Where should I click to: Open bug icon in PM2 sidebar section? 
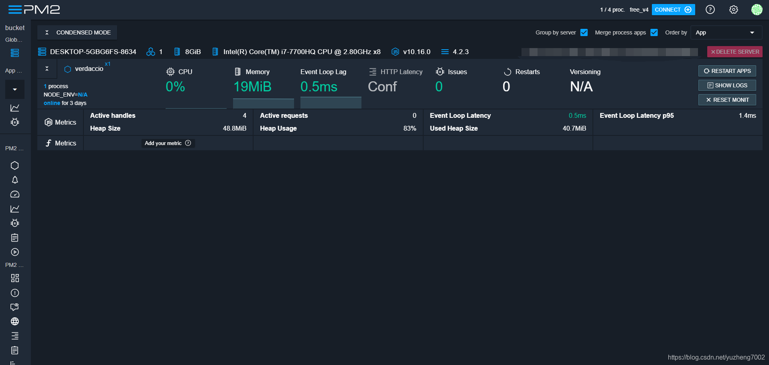15,223
